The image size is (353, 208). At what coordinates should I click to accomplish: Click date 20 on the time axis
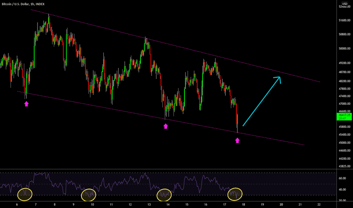pos(281,205)
